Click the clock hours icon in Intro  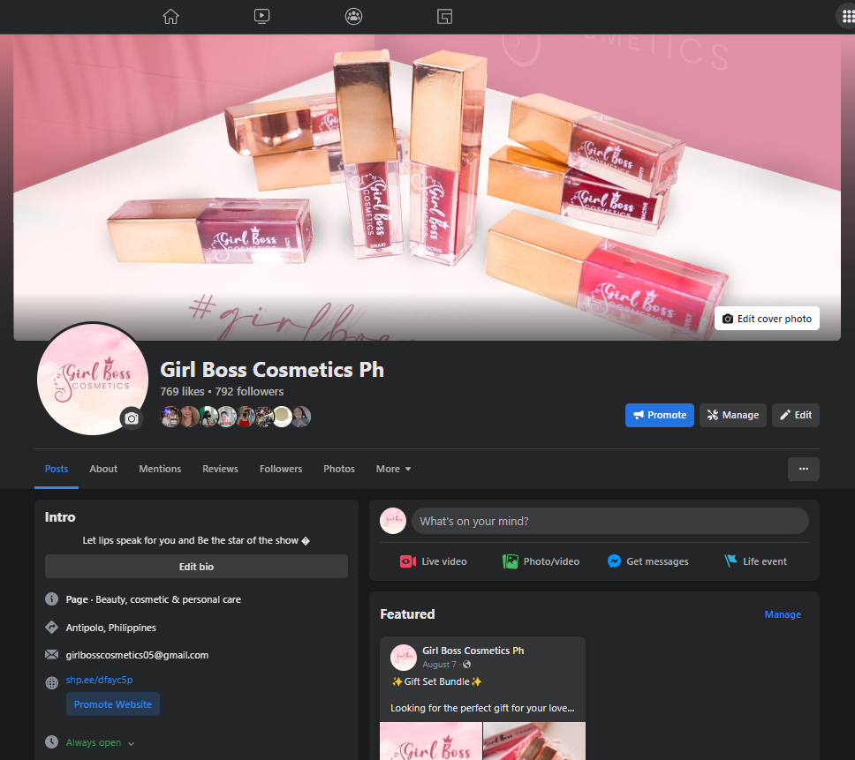coord(52,741)
